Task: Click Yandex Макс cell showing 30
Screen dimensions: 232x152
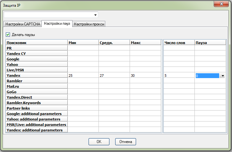Action: (145, 76)
